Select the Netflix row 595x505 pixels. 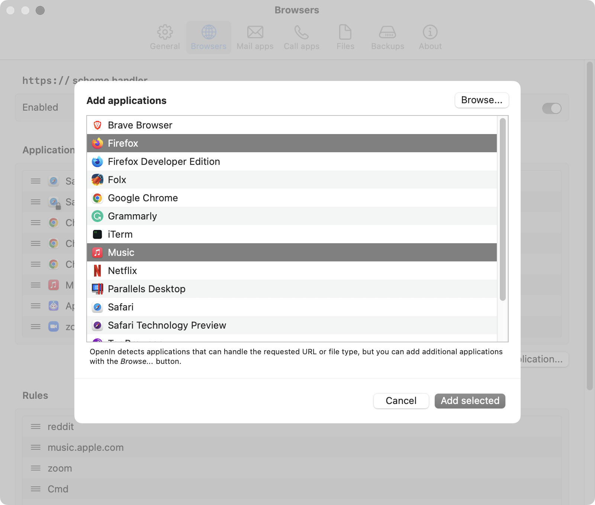(x=292, y=271)
